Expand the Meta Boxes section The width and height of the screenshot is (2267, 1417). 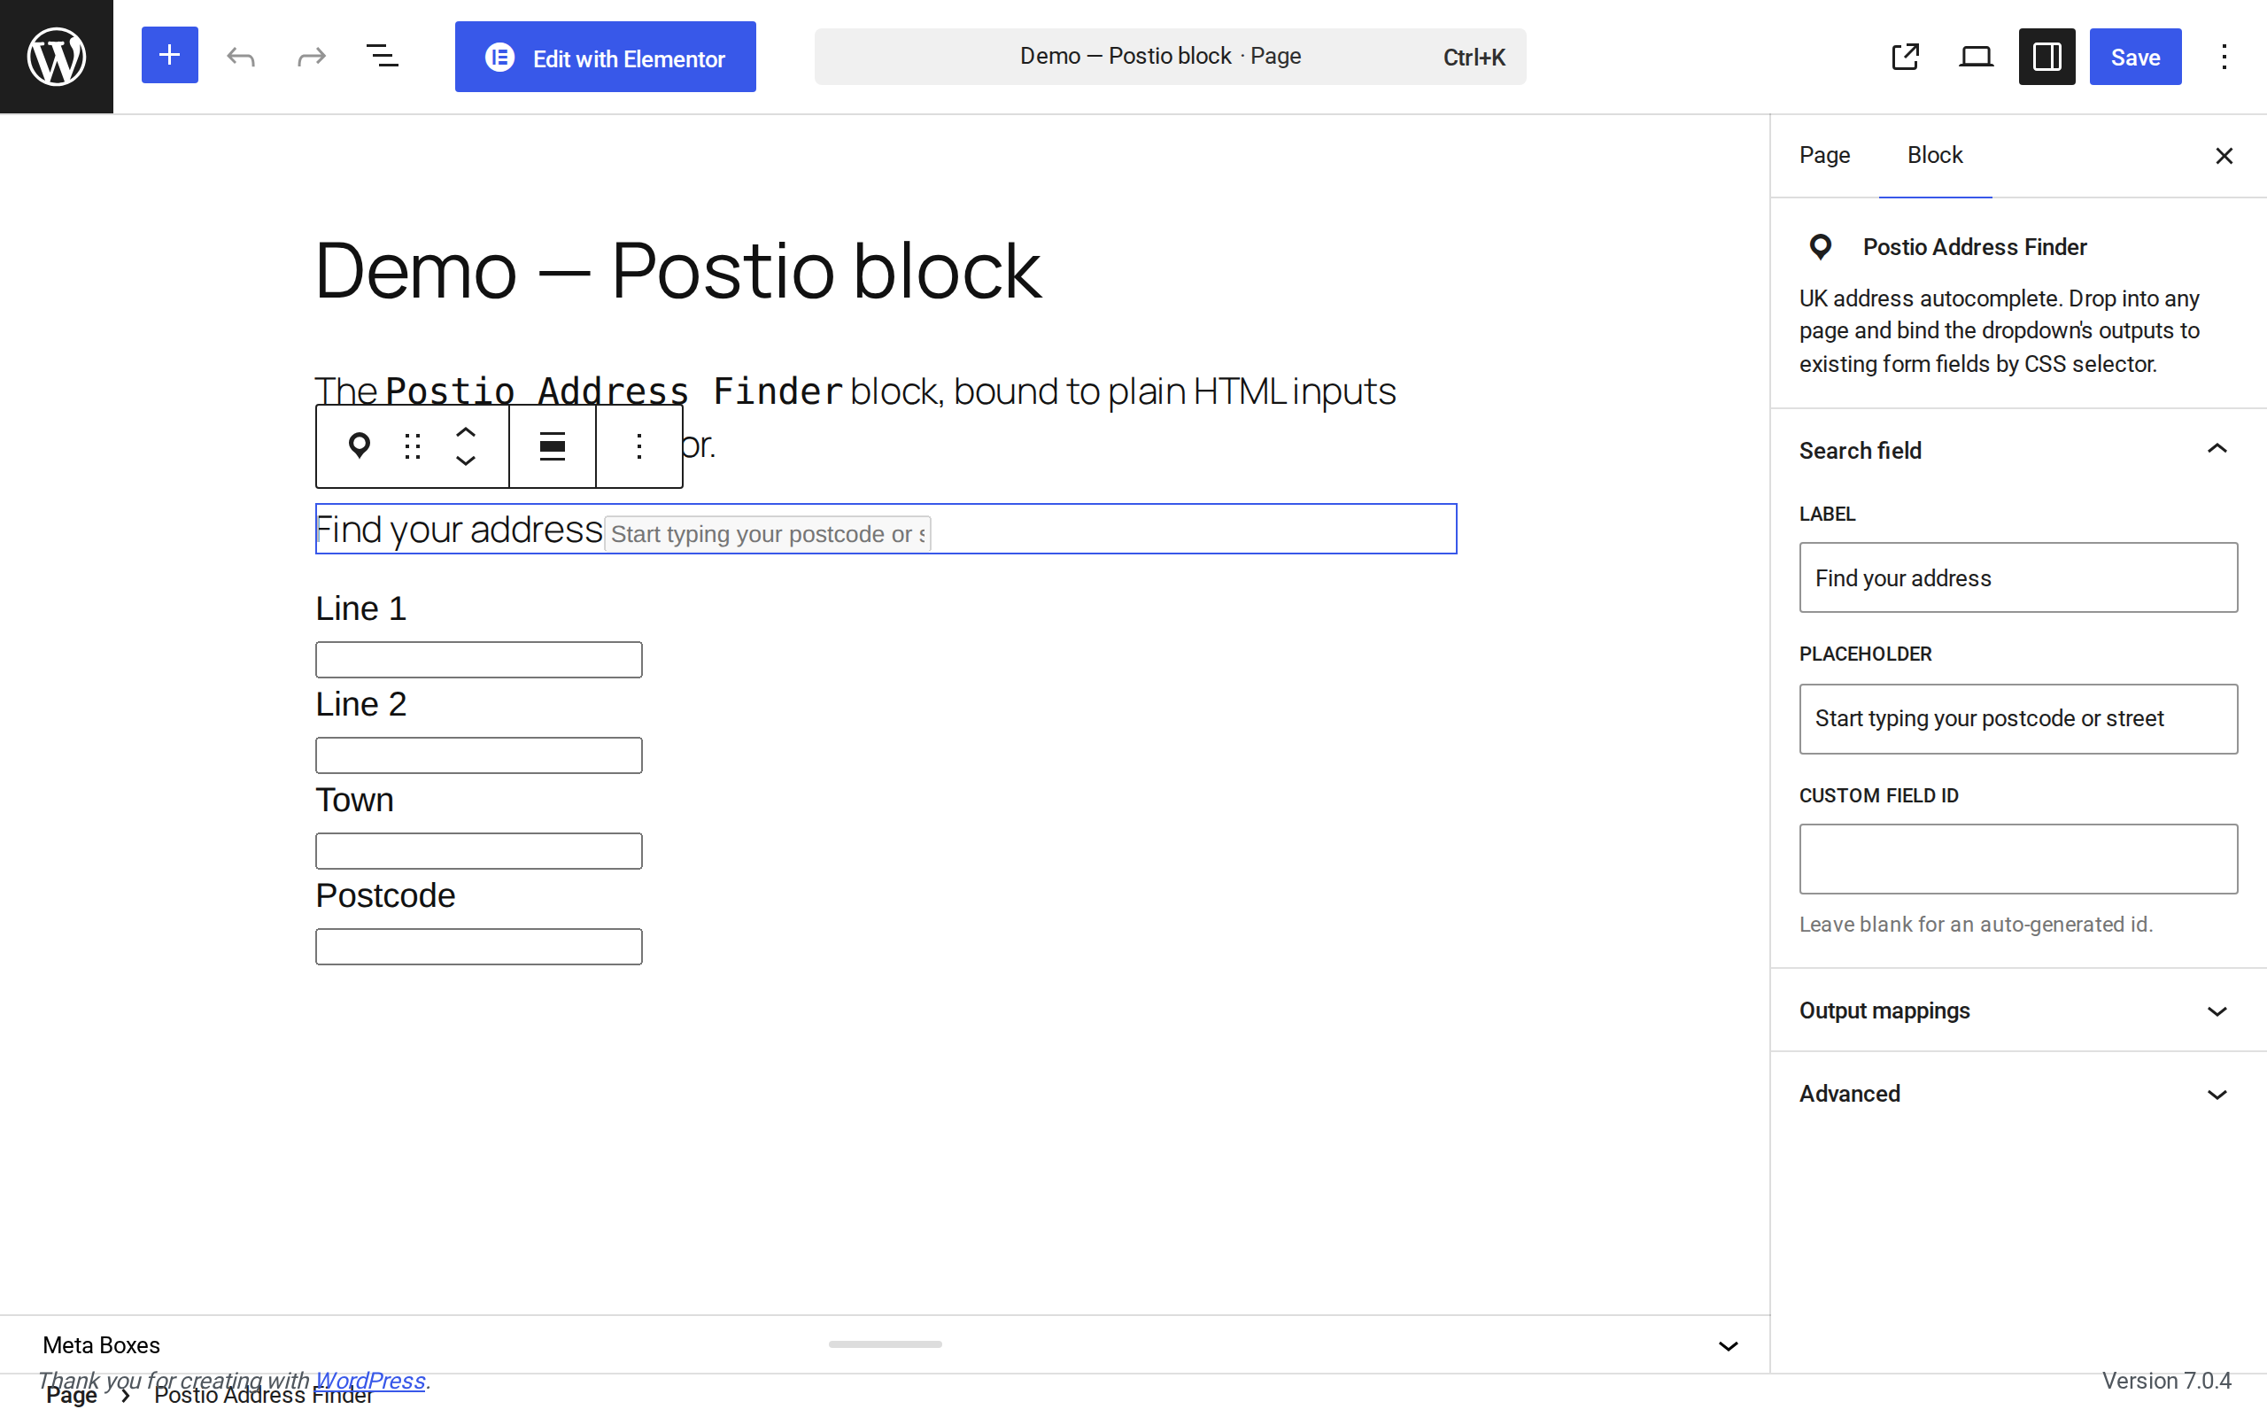1729,1346
